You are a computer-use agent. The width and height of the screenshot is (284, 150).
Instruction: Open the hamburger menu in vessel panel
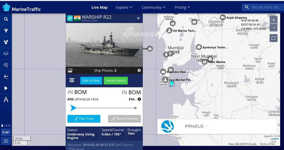click(72, 80)
